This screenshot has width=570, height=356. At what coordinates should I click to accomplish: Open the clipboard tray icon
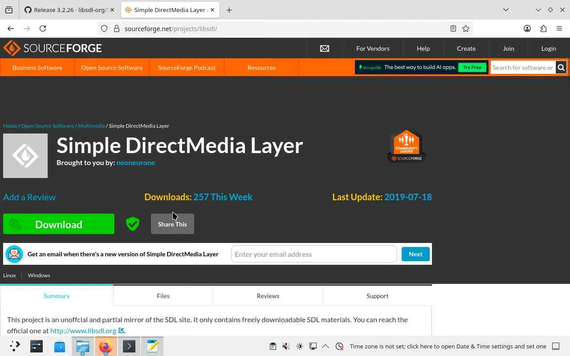[x=273, y=346]
